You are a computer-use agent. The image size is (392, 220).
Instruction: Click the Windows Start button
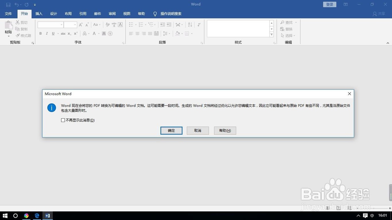(5, 216)
